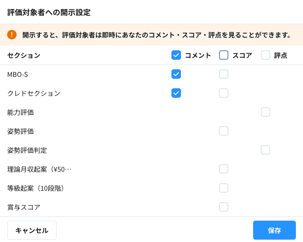Enable the score checkbox for 姿勢評価
Viewport: 303px width, 242px height.
[x=224, y=131]
